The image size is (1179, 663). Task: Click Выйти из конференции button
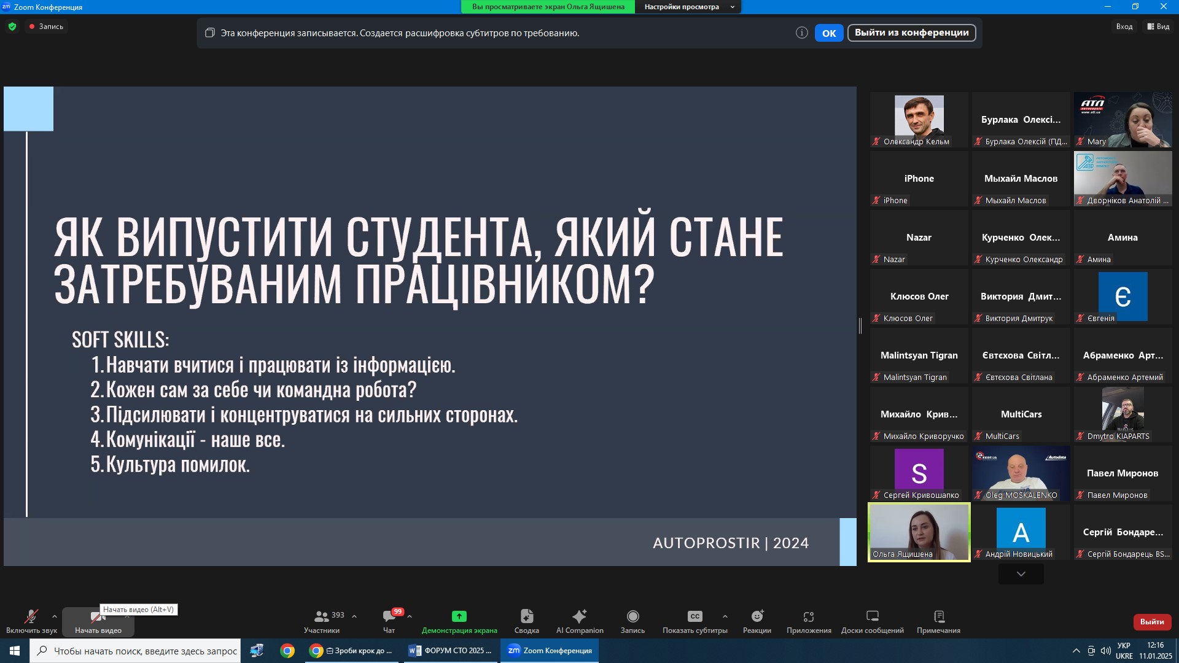pyautogui.click(x=911, y=33)
